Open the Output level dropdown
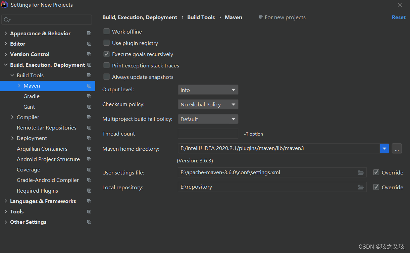 pos(208,90)
